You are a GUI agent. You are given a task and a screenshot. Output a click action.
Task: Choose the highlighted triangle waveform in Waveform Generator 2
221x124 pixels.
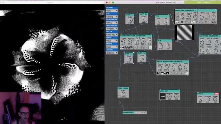coord(193,22)
